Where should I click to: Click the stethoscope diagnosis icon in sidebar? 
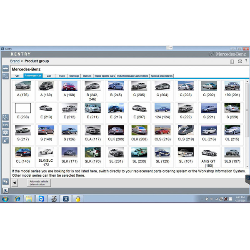point(5,117)
